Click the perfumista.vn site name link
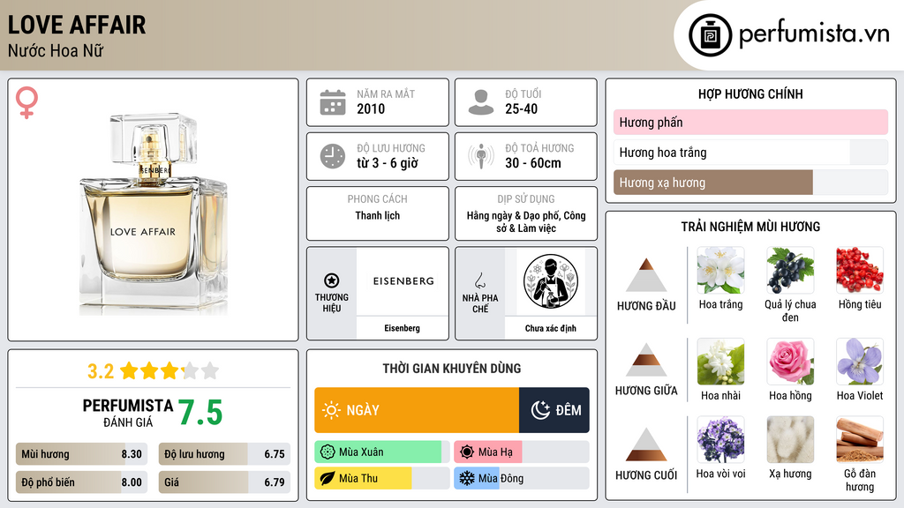904x508 pixels. pos(813,34)
